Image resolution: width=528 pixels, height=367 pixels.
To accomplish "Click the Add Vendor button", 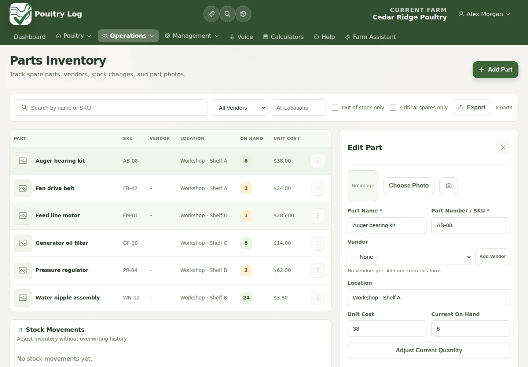I will tap(492, 257).
